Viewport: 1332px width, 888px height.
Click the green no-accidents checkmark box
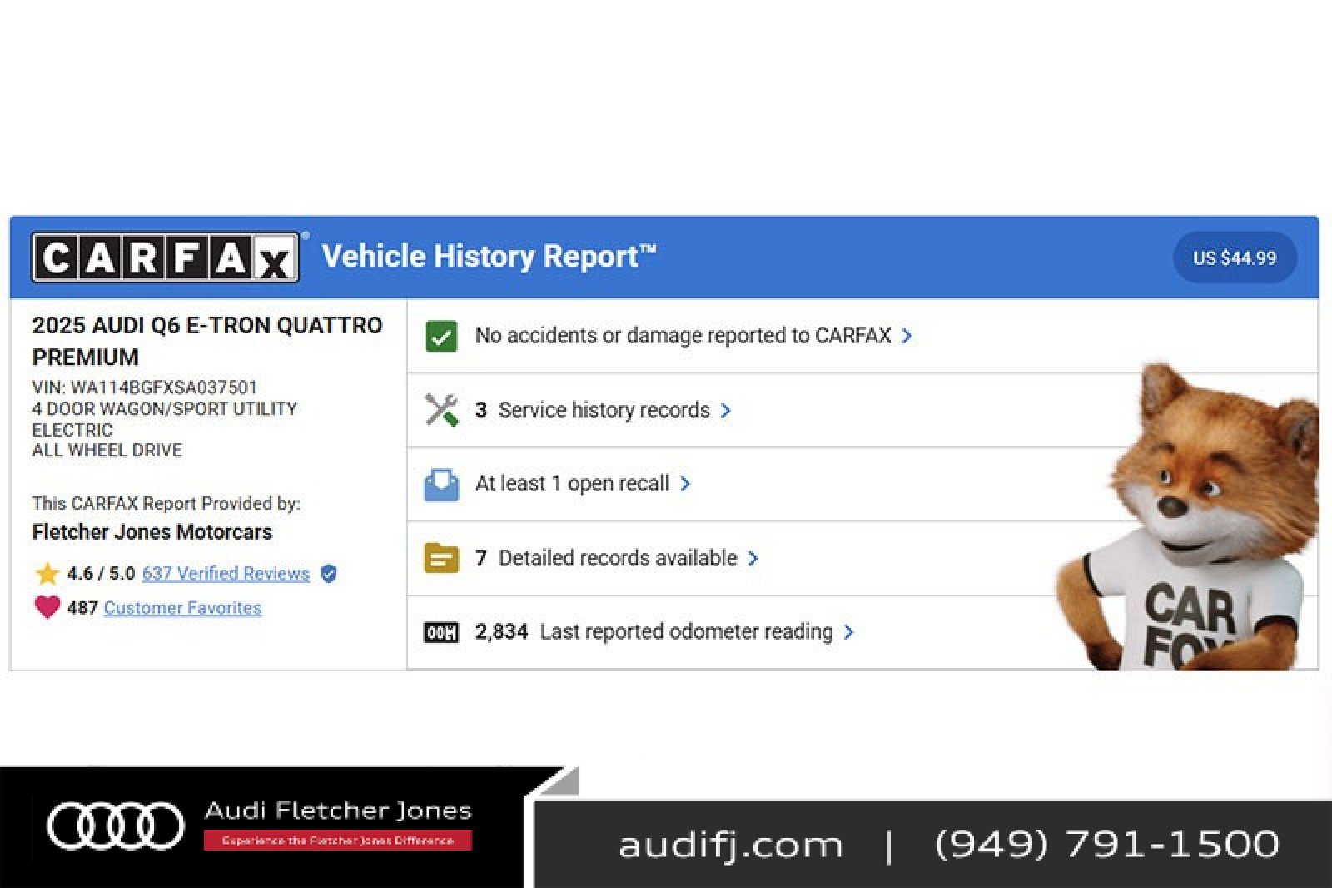point(441,337)
